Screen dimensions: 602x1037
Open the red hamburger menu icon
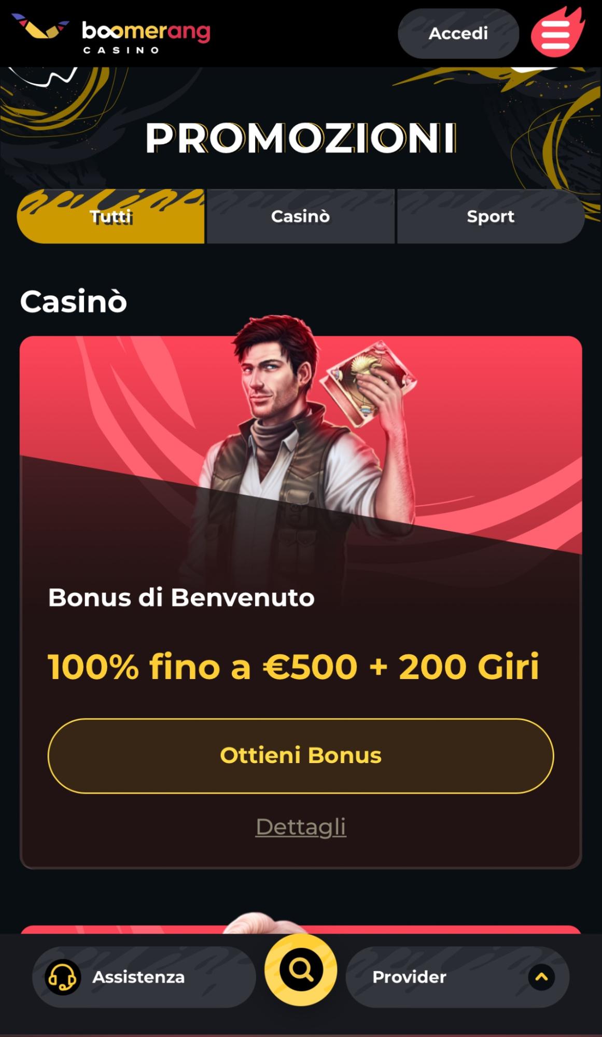click(556, 33)
